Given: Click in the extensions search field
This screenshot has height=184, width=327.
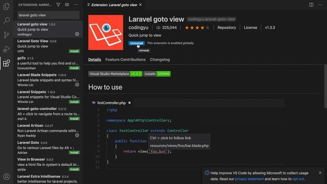Looking at the screenshot, I should pyautogui.click(x=48, y=15).
